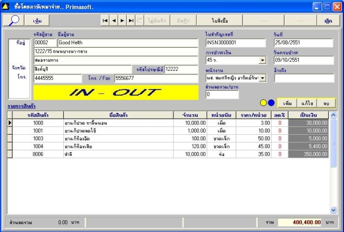
Task: Click the ใบสั่งซื้อ toolbar button
Action: (x=220, y=20)
